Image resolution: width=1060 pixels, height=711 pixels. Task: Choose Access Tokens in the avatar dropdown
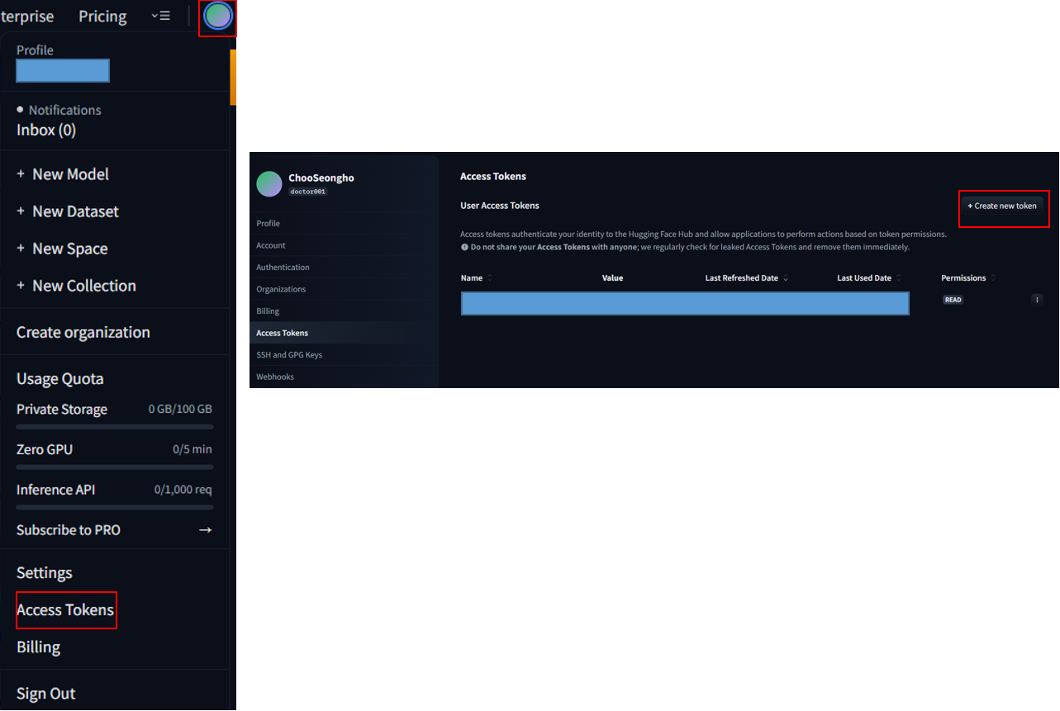65,610
